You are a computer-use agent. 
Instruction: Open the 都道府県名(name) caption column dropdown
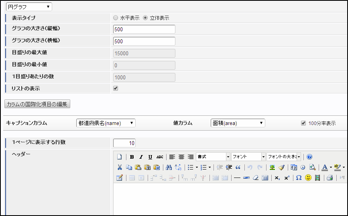pos(106,123)
